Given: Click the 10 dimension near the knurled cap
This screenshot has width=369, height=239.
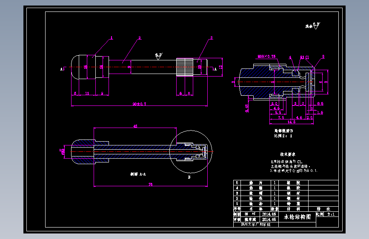Looking at the screenshot, I should (199, 67).
